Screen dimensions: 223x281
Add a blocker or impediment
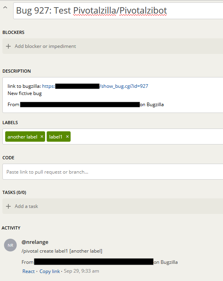tap(112, 46)
